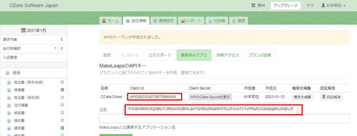Open the 書類設定 tab
The image size is (357, 136).
click(164, 21)
